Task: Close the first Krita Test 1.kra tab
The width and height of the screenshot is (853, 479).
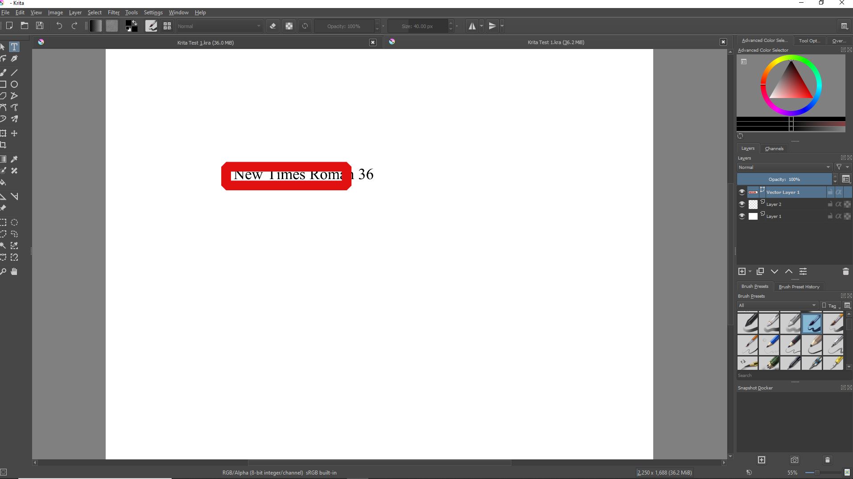Action: 373,42
